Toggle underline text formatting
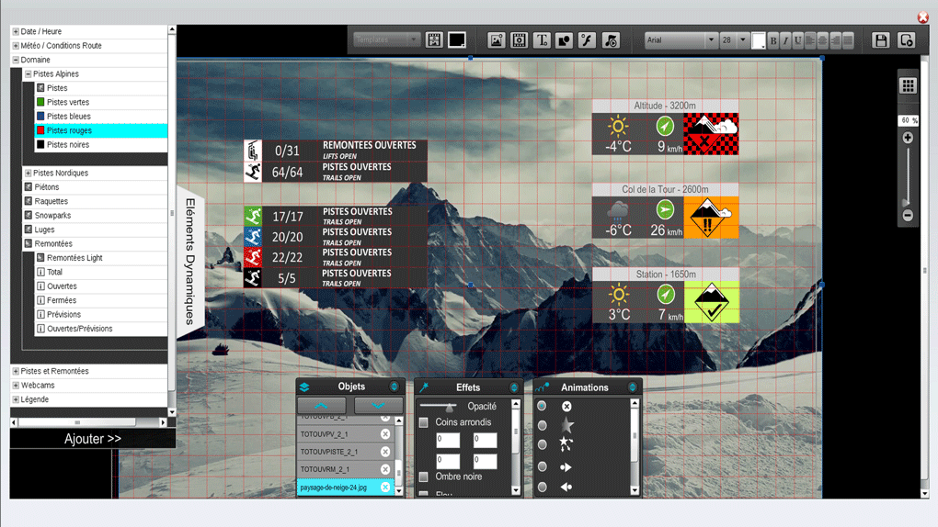Screen dimensions: 938x527 click(798, 40)
